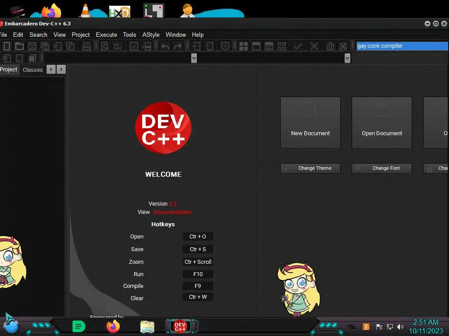Open the Execute menu

tap(106, 35)
